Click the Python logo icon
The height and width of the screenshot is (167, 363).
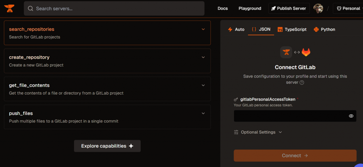(x=316, y=29)
